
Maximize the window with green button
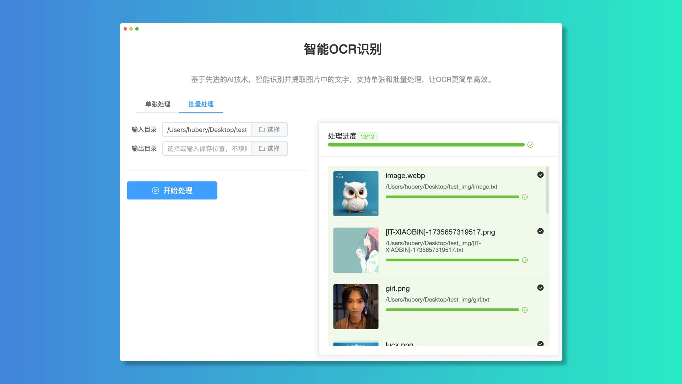click(x=137, y=29)
